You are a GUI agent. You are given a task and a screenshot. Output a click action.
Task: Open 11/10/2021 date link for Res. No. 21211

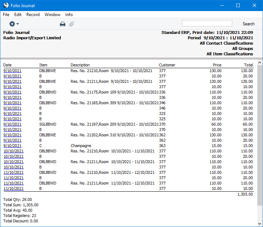click(14, 183)
